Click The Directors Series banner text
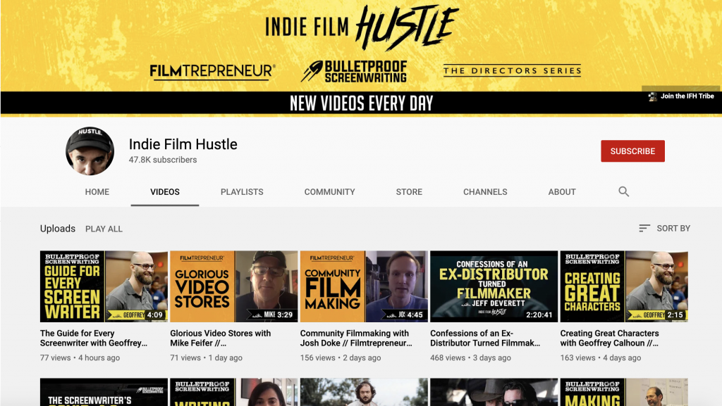Image resolution: width=722 pixels, height=406 pixels. [512, 70]
